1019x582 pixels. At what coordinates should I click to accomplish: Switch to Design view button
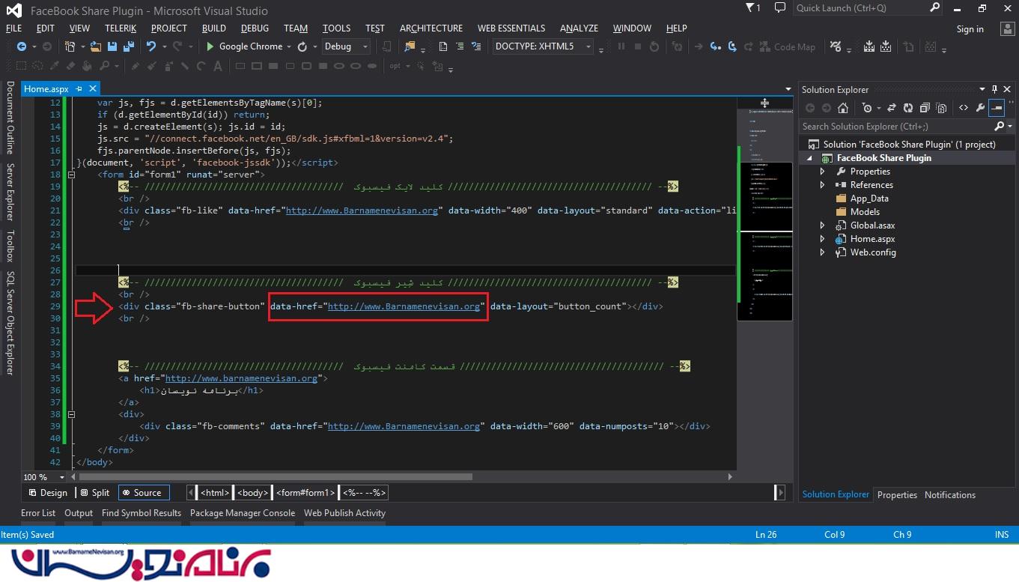pos(48,493)
